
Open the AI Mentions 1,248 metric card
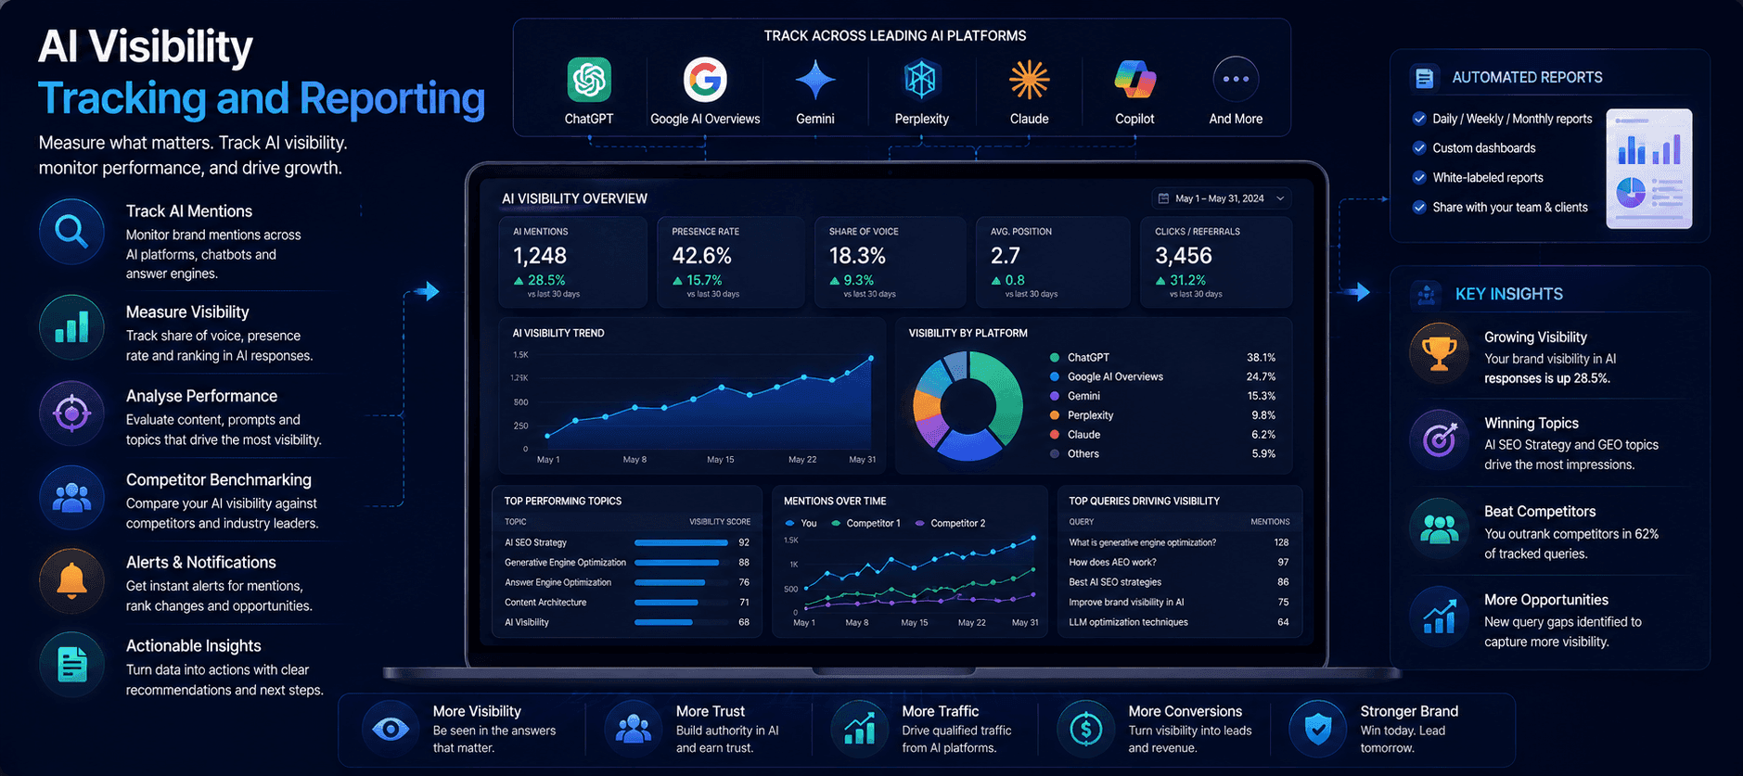(x=572, y=262)
